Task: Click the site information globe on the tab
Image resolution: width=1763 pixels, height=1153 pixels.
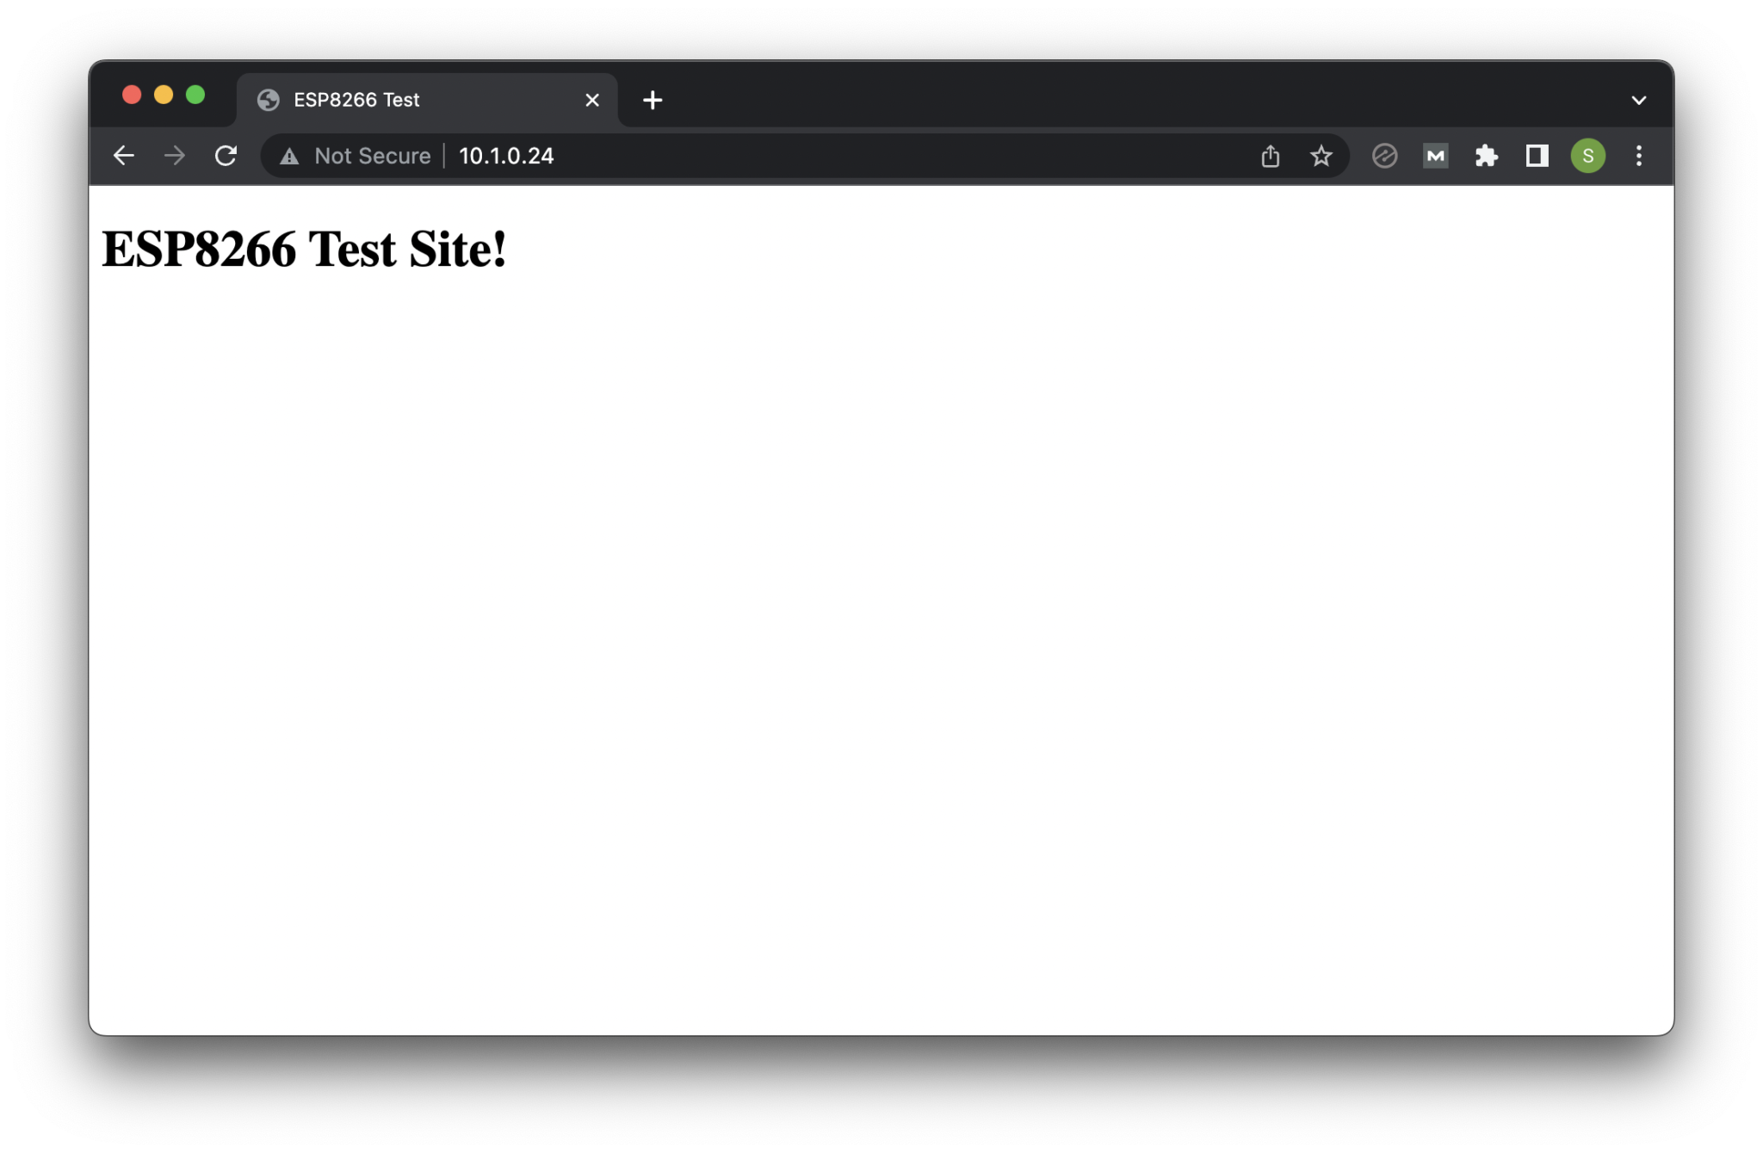Action: 268,99
